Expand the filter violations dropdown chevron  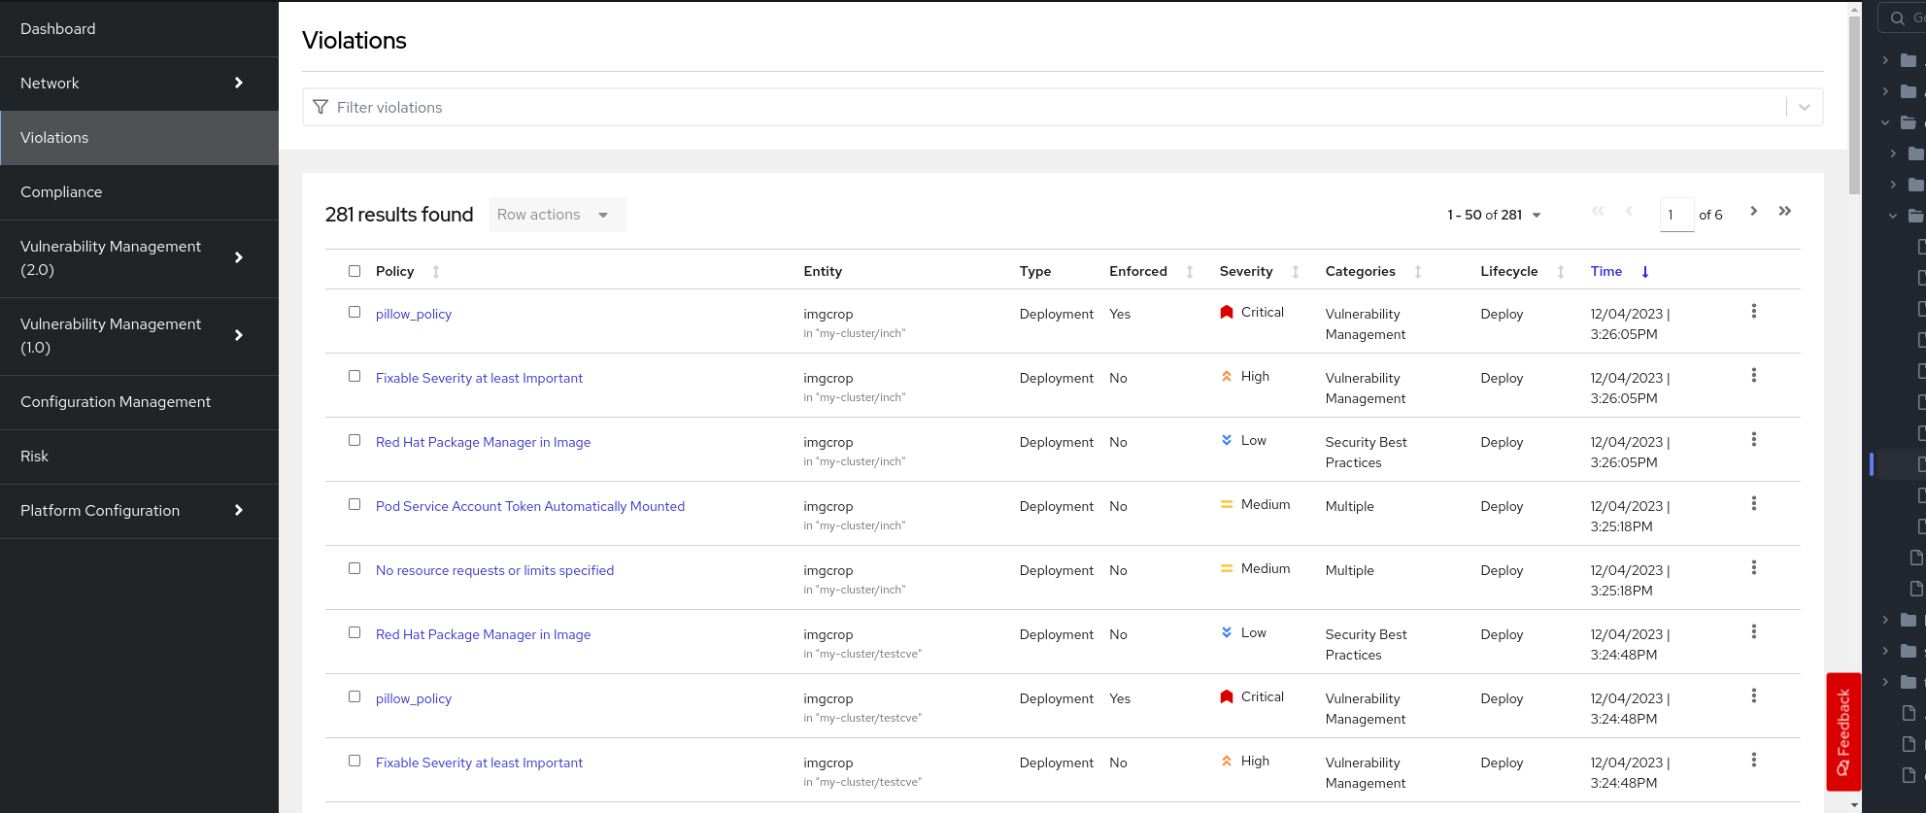pyautogui.click(x=1805, y=107)
